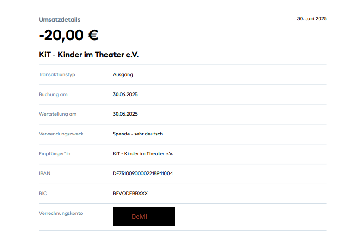
Task: Click the Empfänger*in label
Action: (x=55, y=154)
